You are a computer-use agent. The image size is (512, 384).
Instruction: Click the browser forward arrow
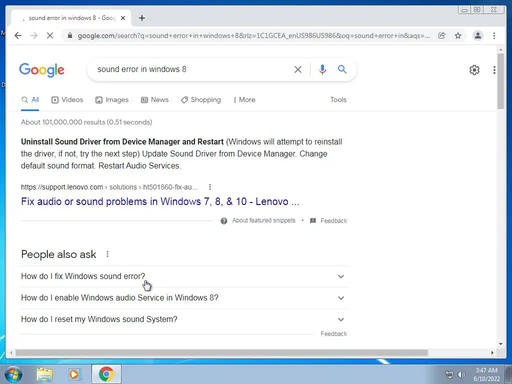point(34,35)
